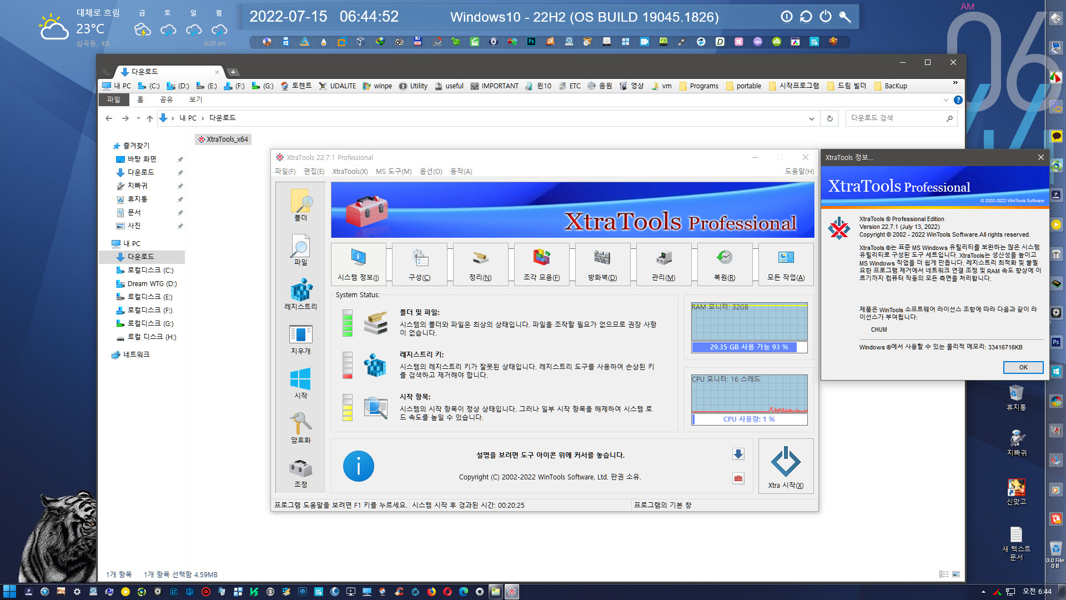Viewport: 1066px width, 600px height.
Task: Select the 조각 모음 defrag category
Action: coord(542,264)
